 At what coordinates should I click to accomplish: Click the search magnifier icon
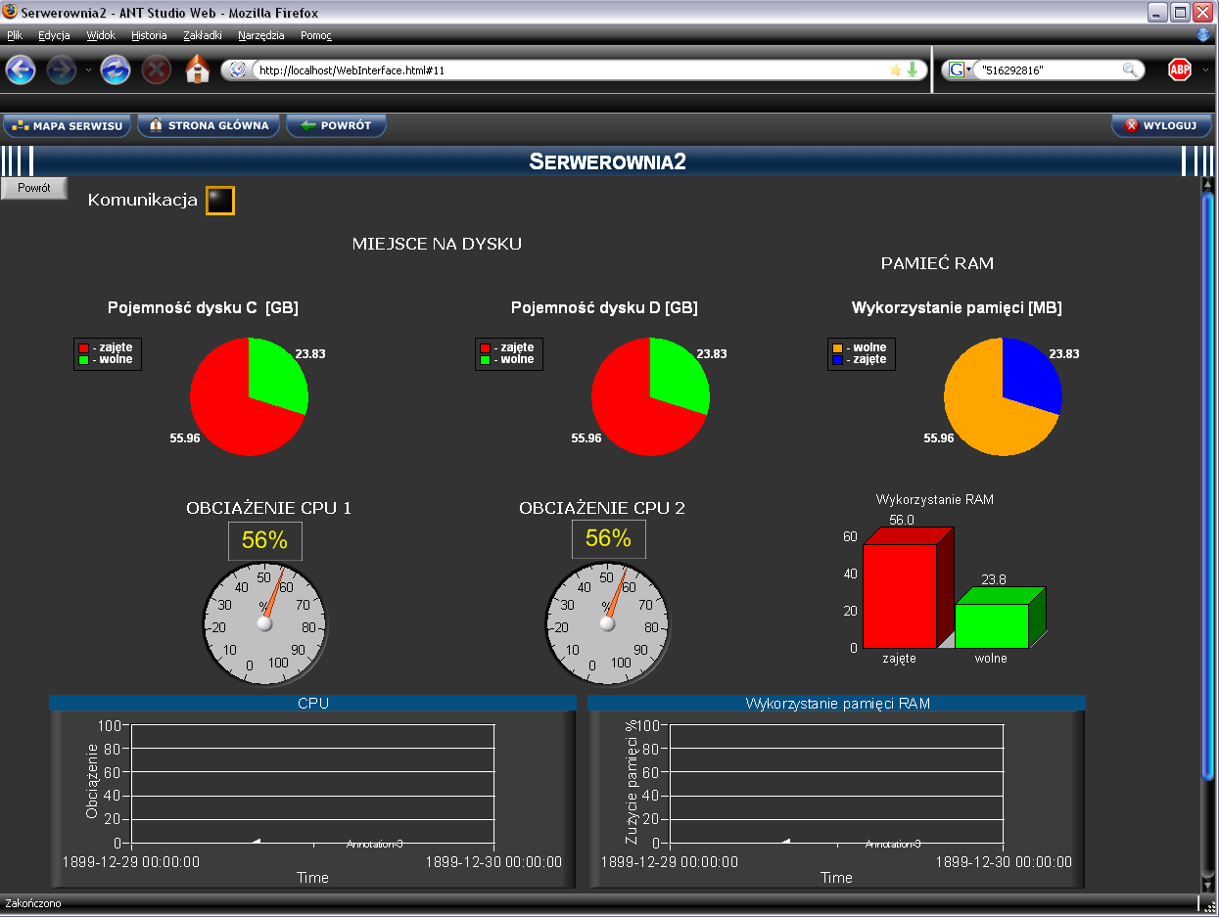click(1131, 69)
